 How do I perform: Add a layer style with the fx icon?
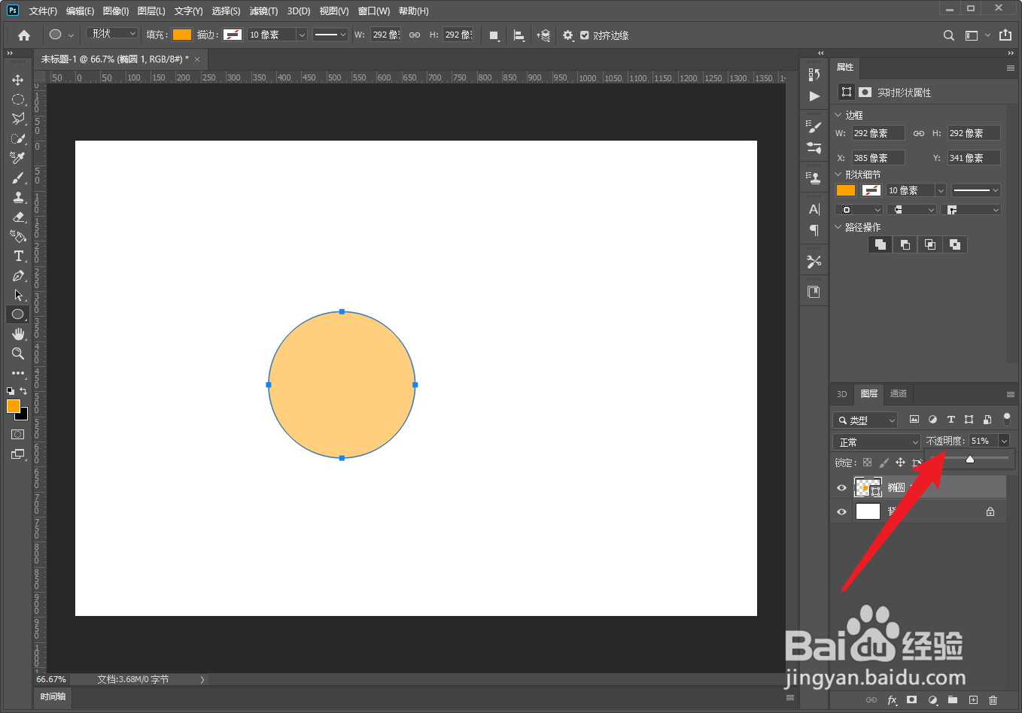pyautogui.click(x=893, y=700)
